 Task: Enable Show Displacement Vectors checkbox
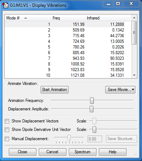(x=7, y=121)
